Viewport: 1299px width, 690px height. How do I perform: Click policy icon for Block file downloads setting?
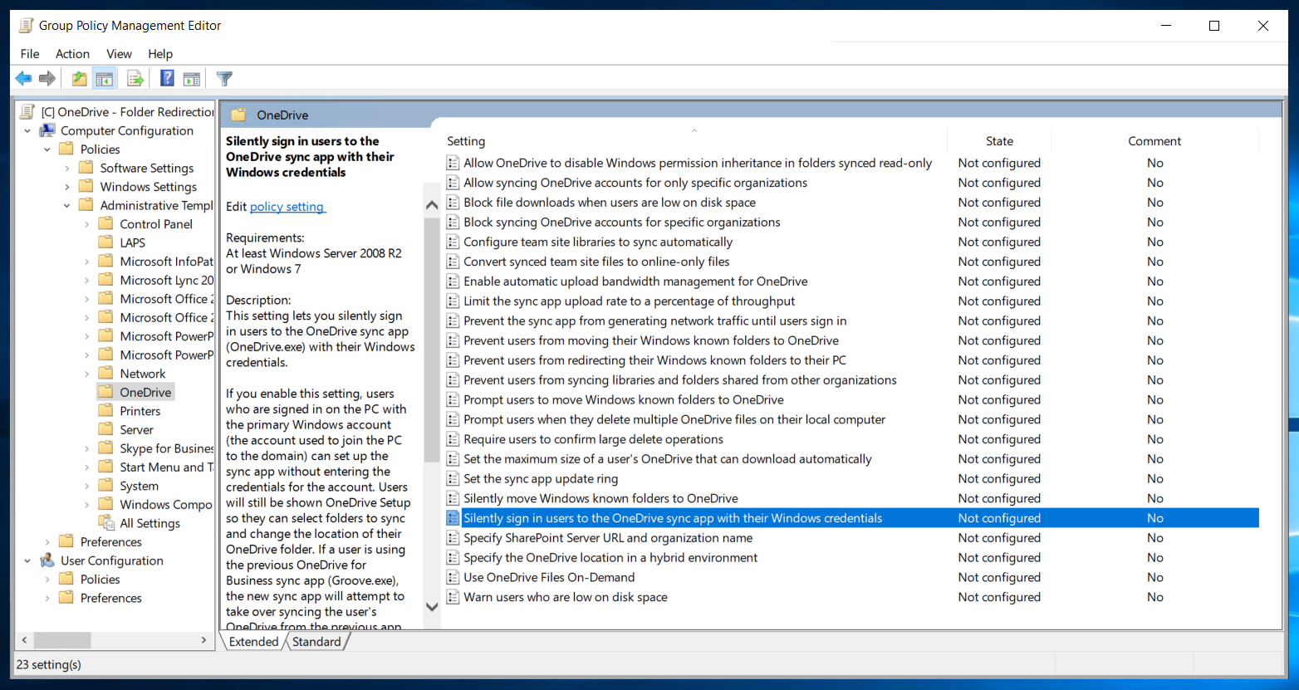point(453,203)
